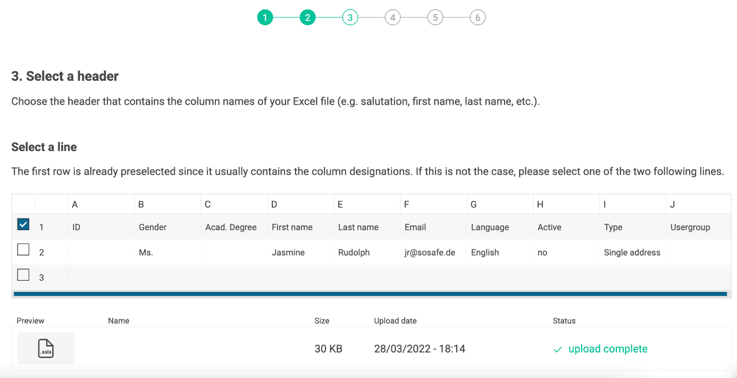This screenshot has width=737, height=378.
Task: Click the Single address cell
Action: click(632, 253)
